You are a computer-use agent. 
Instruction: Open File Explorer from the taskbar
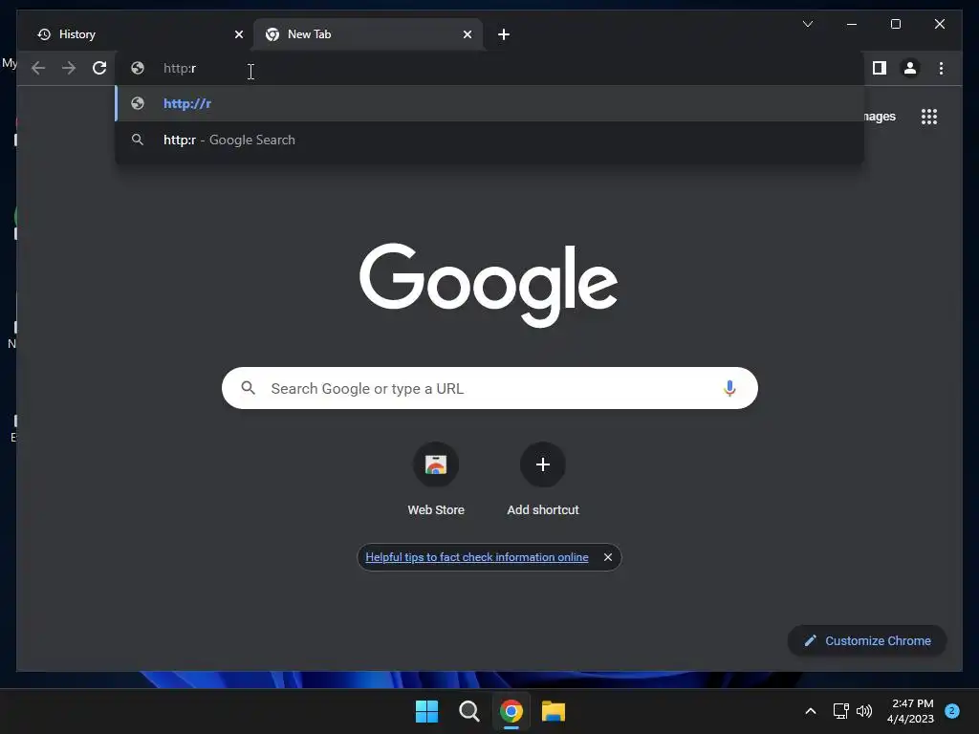point(554,711)
